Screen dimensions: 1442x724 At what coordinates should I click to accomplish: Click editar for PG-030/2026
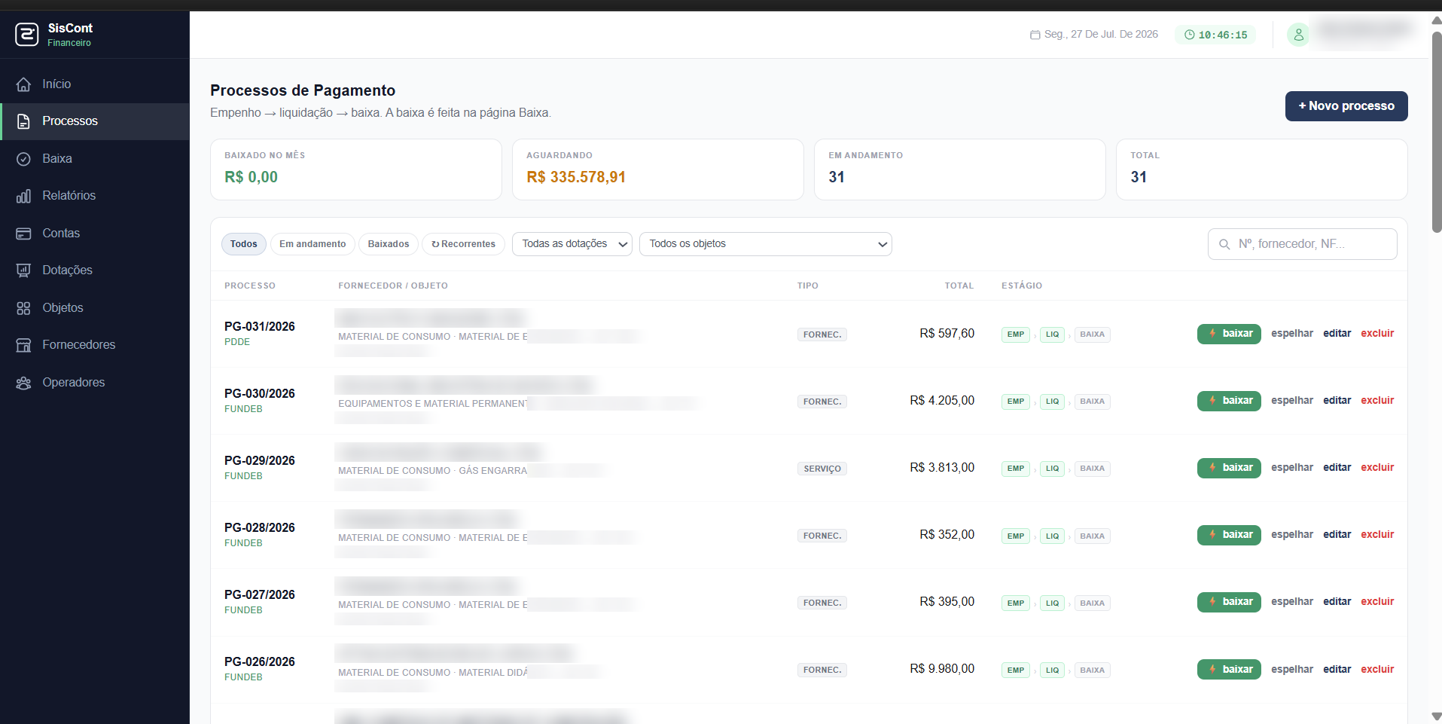1337,401
